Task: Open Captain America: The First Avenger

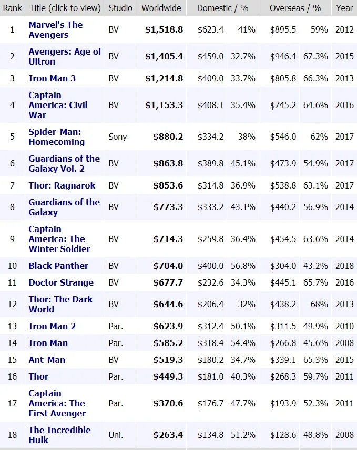Action: (57, 403)
